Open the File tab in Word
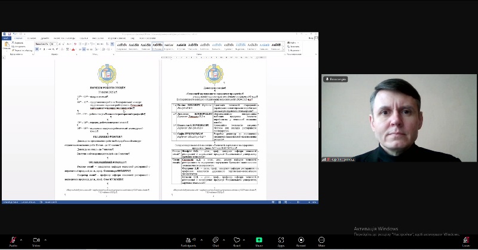Viewport: 478px width, 250px height. pyautogui.click(x=6, y=38)
